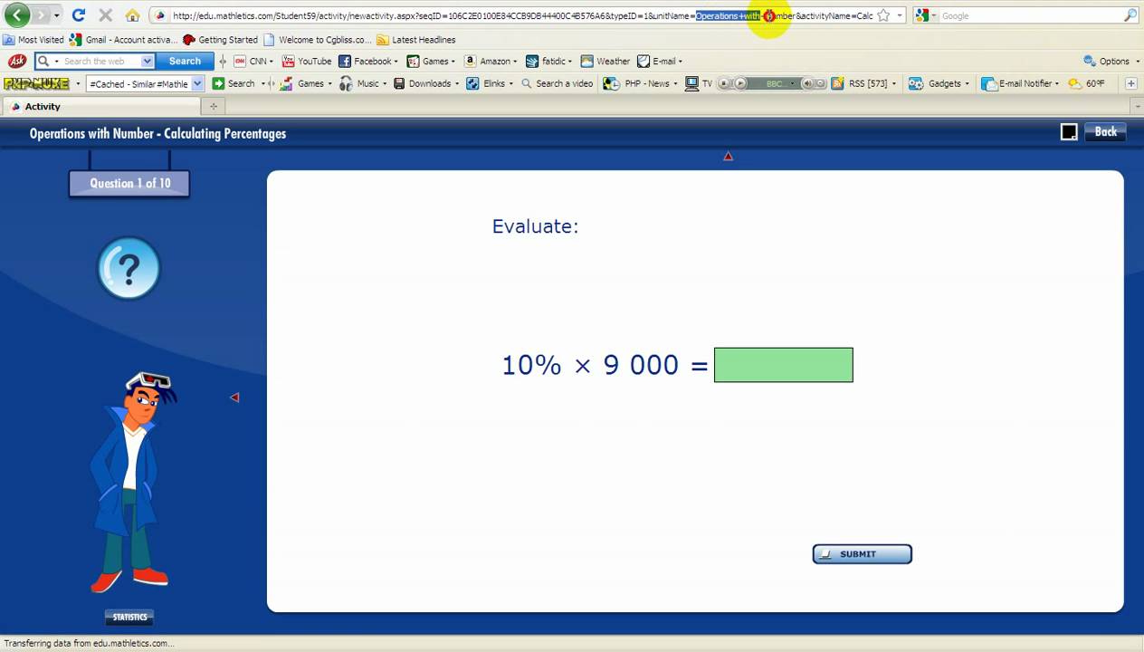Image resolution: width=1144 pixels, height=652 pixels.
Task: Open a new tab with the plus tab
Action: tap(214, 106)
